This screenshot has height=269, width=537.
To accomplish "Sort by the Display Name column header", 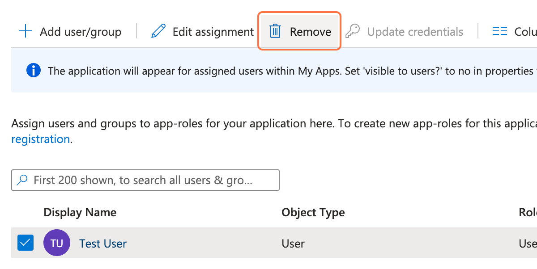I will (x=80, y=212).
